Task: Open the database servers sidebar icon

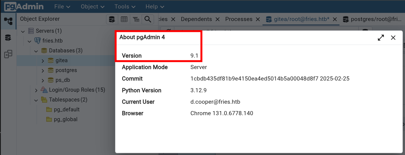Action: click(x=8, y=38)
